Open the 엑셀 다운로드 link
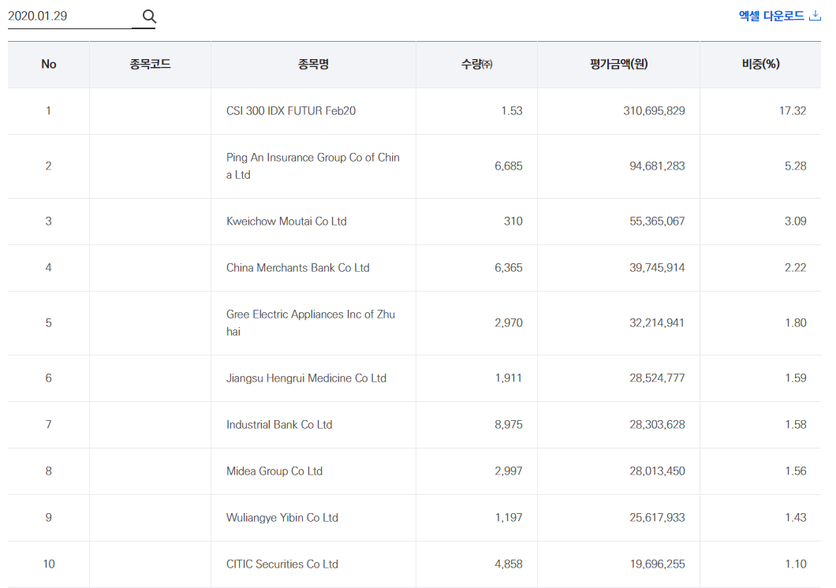 [x=779, y=16]
